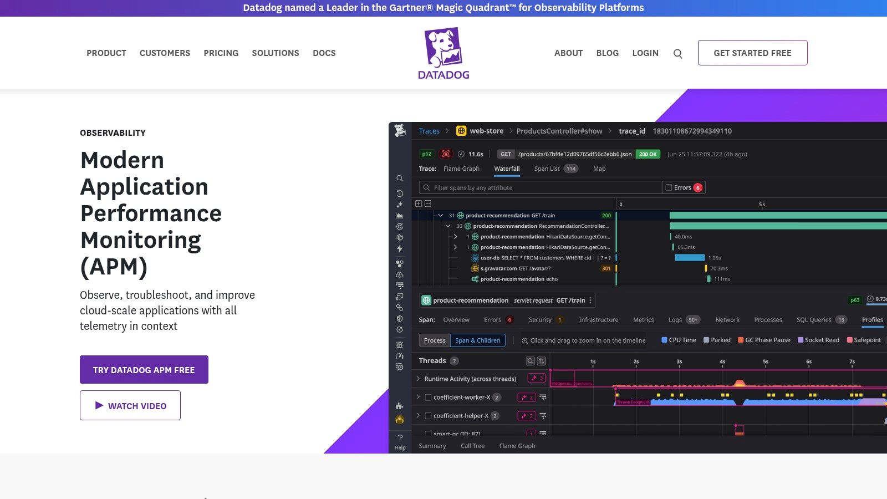Click the Threads sort arrows button

[x=542, y=361]
